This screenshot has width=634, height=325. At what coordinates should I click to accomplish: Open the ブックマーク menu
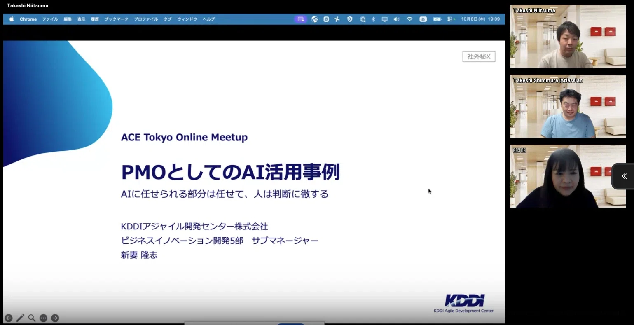tap(116, 19)
